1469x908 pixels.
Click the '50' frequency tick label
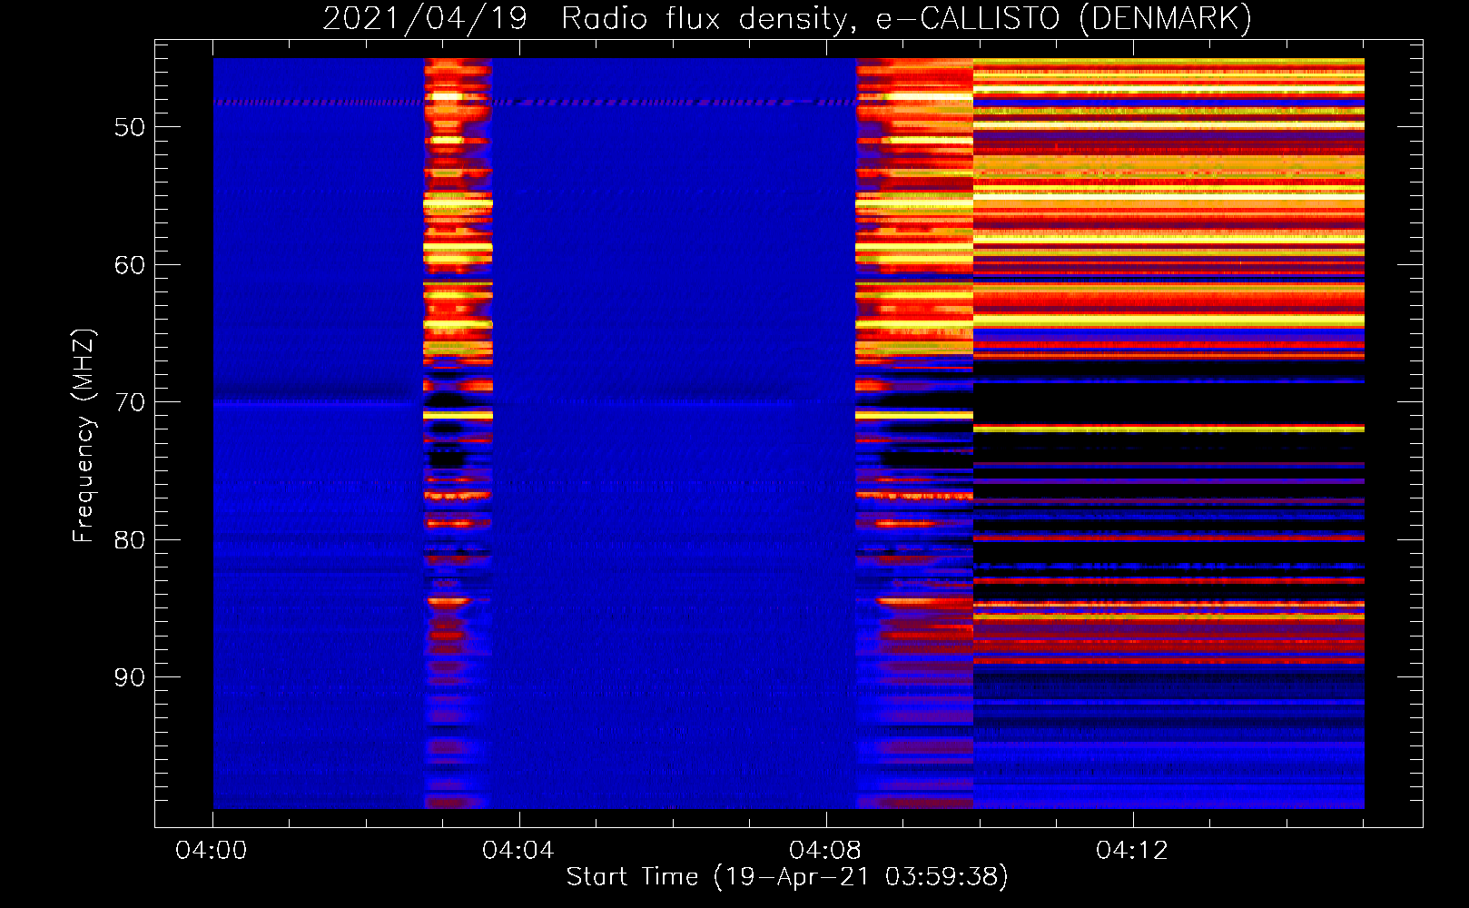130,127
